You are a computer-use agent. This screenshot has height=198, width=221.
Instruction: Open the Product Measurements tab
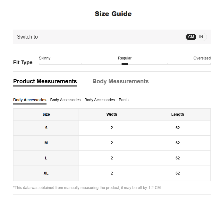(x=45, y=81)
